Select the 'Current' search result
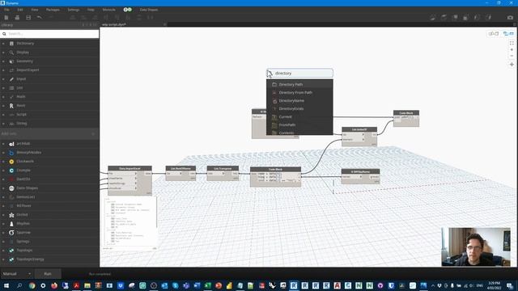This screenshot has height=291, width=518. (x=299, y=116)
